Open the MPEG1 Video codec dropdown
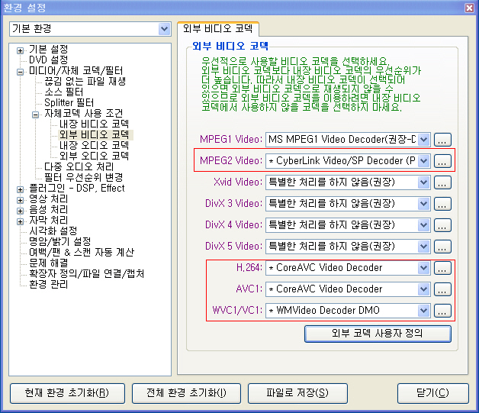 (424, 140)
